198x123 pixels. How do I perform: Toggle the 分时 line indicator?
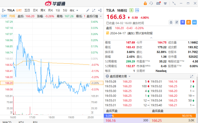pos(4,16)
